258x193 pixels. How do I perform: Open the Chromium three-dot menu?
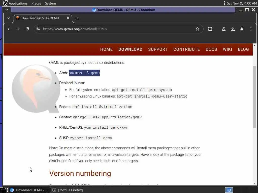(x=251, y=29)
